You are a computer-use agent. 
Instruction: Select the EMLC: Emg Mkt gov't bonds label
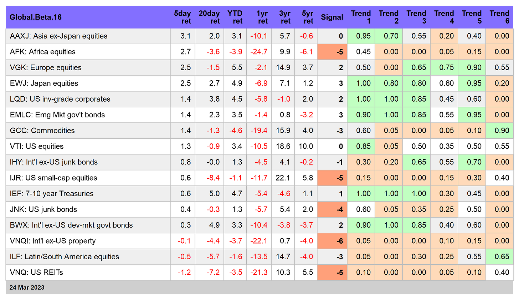click(x=57, y=115)
